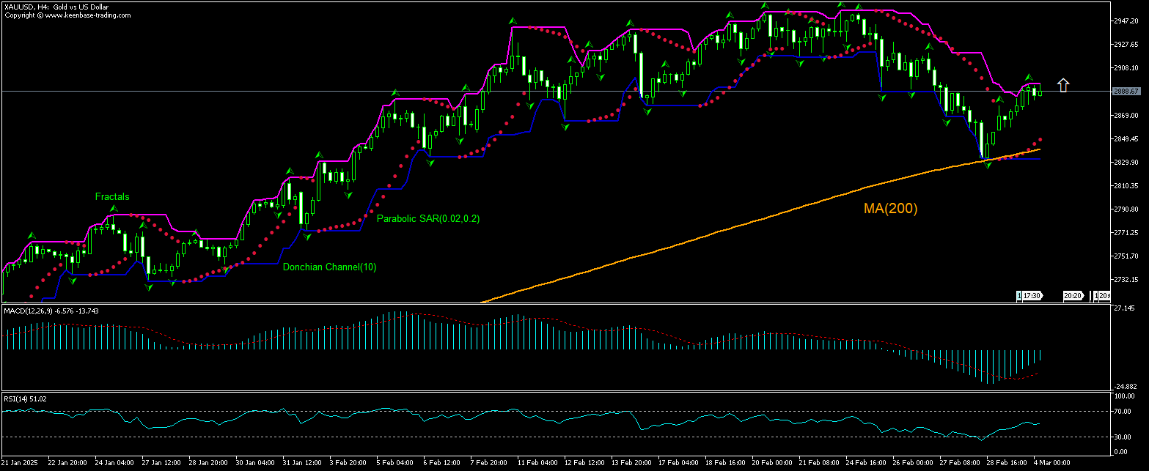Image resolution: width=1149 pixels, height=471 pixels.
Task: Click the up fractal arrow above the Fractals label
Action: [113, 209]
